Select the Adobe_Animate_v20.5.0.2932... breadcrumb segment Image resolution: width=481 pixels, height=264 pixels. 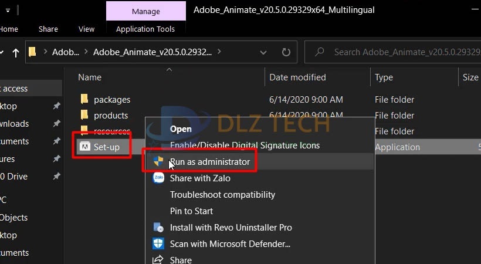153,52
